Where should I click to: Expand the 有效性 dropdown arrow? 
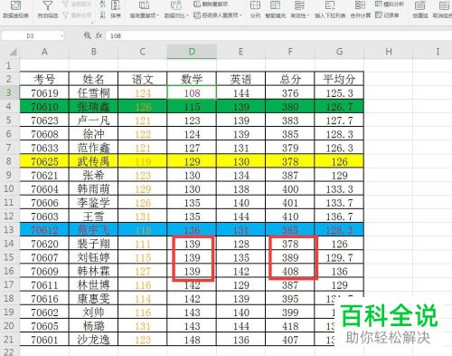click(308, 15)
